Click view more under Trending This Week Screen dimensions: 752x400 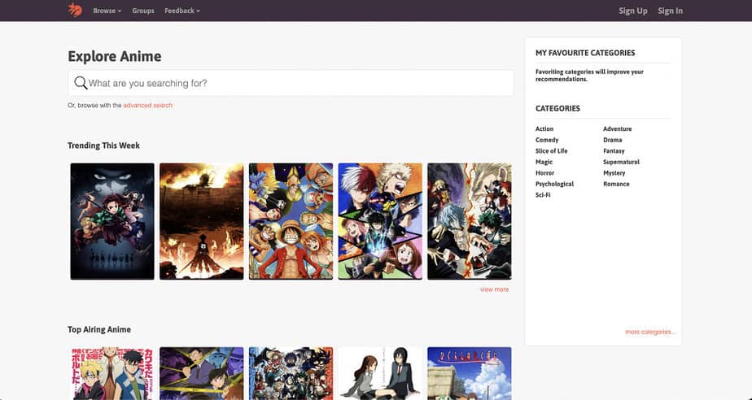click(x=495, y=289)
